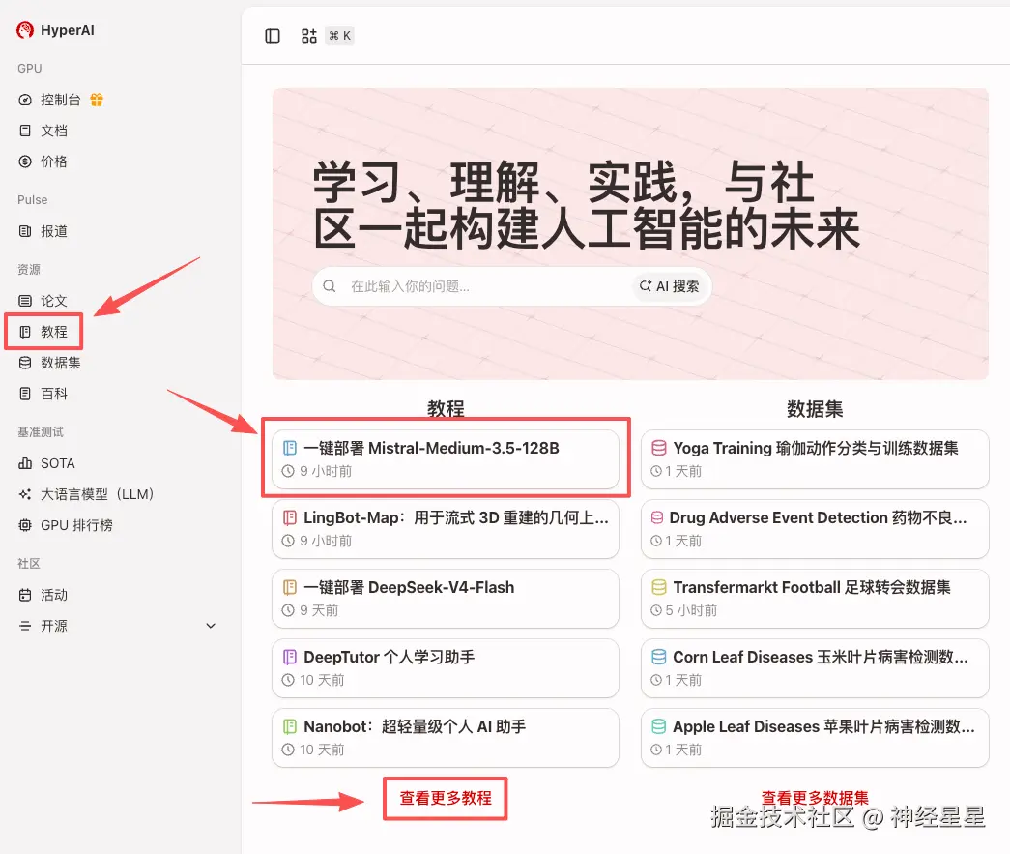Open 大语言模型（LLM）in the sidebar

(98, 494)
